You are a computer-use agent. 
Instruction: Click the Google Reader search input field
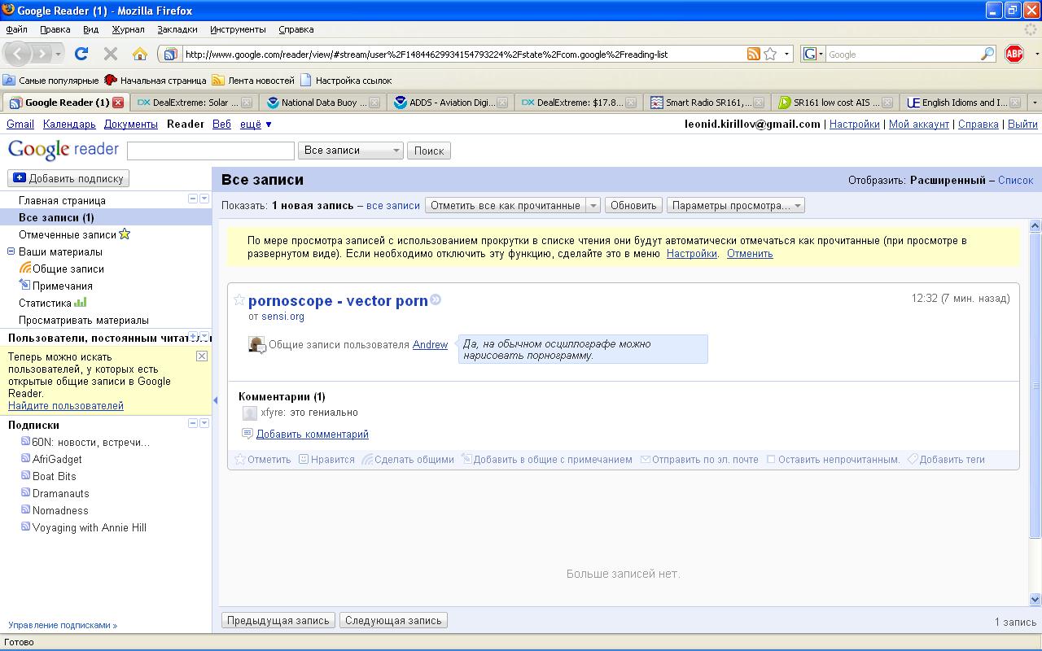click(211, 151)
